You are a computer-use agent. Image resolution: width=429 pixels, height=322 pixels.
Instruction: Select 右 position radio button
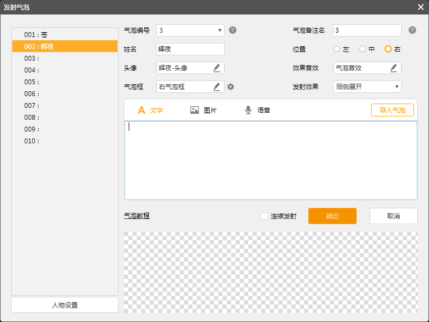coord(388,49)
